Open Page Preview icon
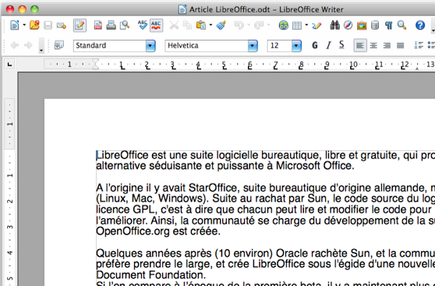The image size is (435, 286). [x=124, y=26]
